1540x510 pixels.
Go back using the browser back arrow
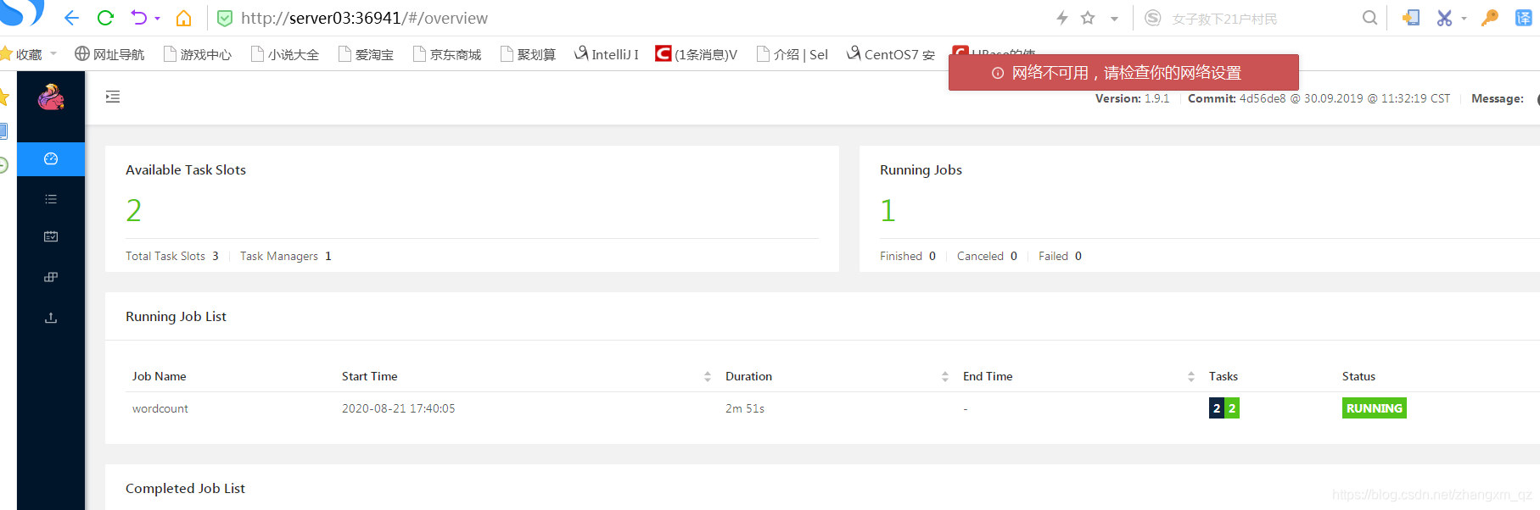tap(71, 18)
